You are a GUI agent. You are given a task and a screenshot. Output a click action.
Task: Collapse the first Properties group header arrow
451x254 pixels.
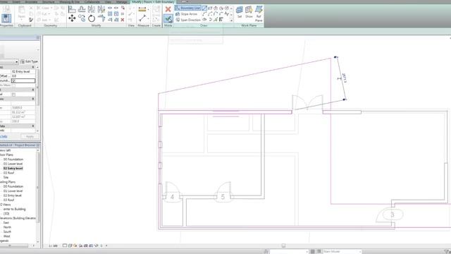tap(33, 67)
